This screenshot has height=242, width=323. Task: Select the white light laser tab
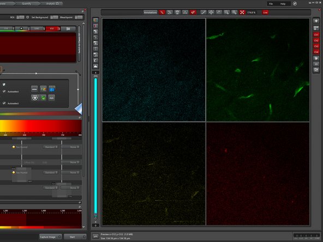(21, 28)
